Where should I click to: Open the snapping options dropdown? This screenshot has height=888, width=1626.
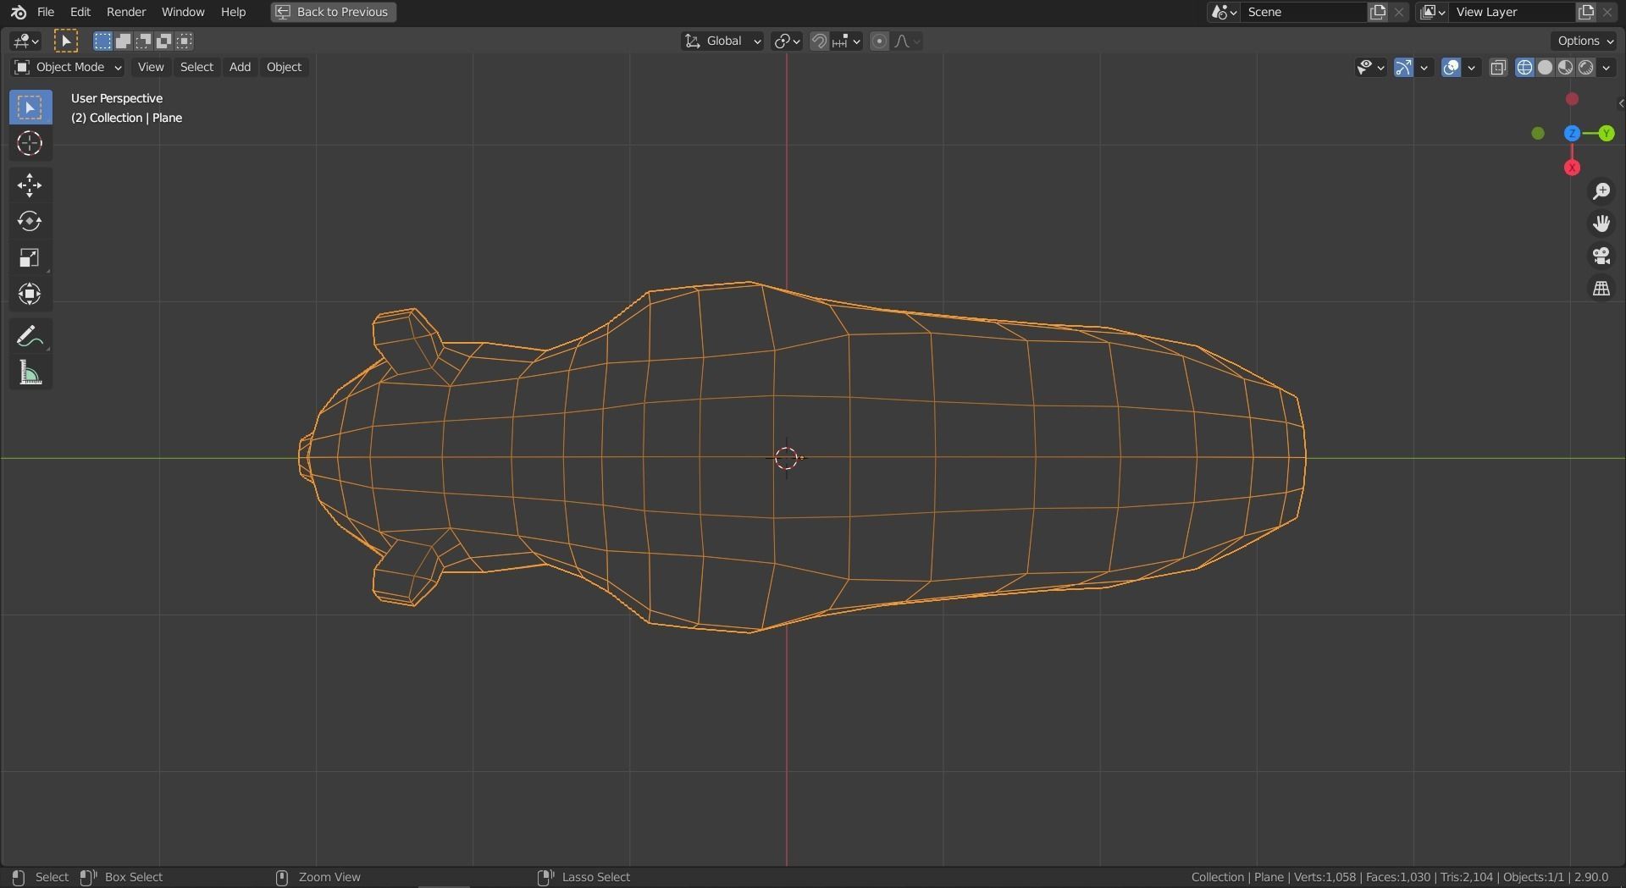pos(847,41)
